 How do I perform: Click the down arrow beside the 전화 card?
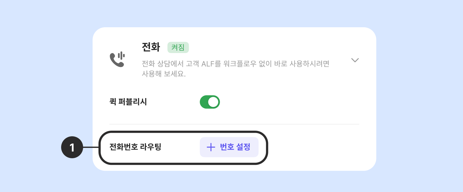tap(355, 60)
